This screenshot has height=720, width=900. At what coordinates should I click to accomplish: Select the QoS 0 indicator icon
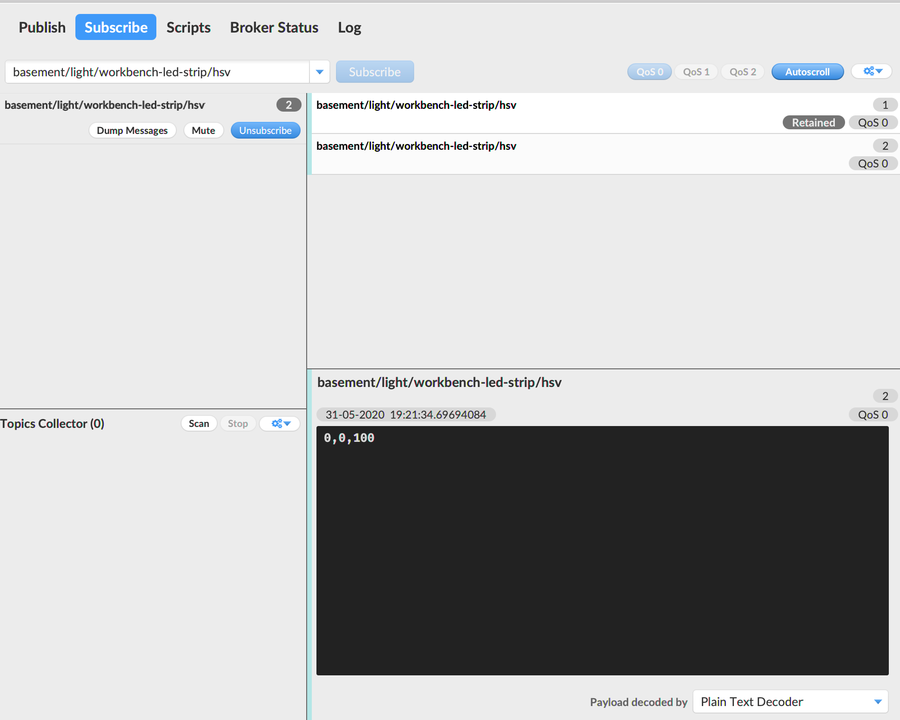pos(650,71)
